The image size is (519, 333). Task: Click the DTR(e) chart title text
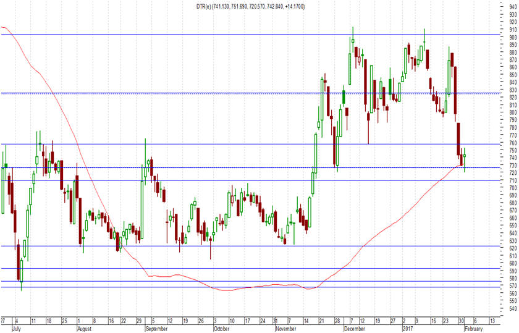click(250, 7)
